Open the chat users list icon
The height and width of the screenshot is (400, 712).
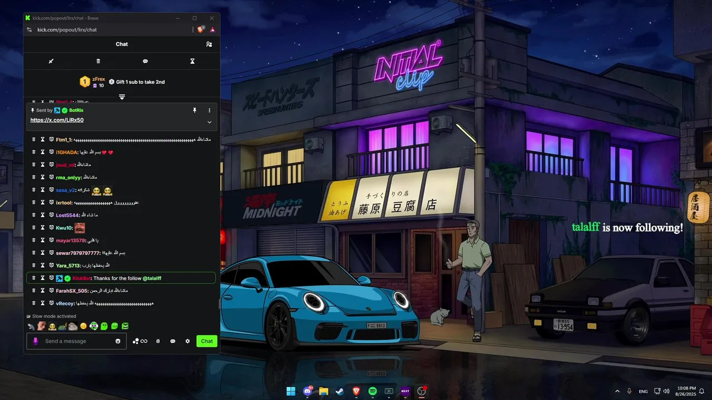pyautogui.click(x=209, y=44)
